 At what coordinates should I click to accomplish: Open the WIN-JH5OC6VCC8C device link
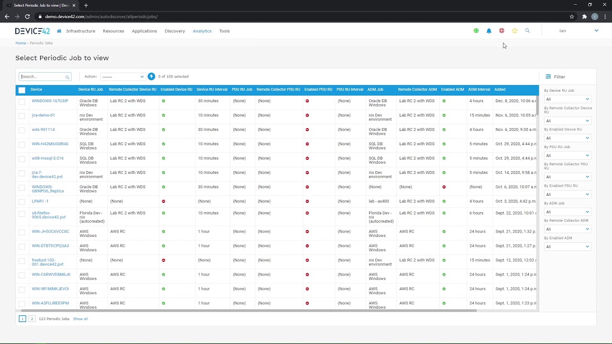(51, 231)
